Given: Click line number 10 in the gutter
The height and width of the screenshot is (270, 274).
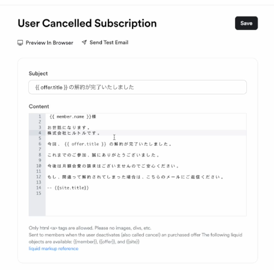Looking at the screenshot, I should pos(39,166).
